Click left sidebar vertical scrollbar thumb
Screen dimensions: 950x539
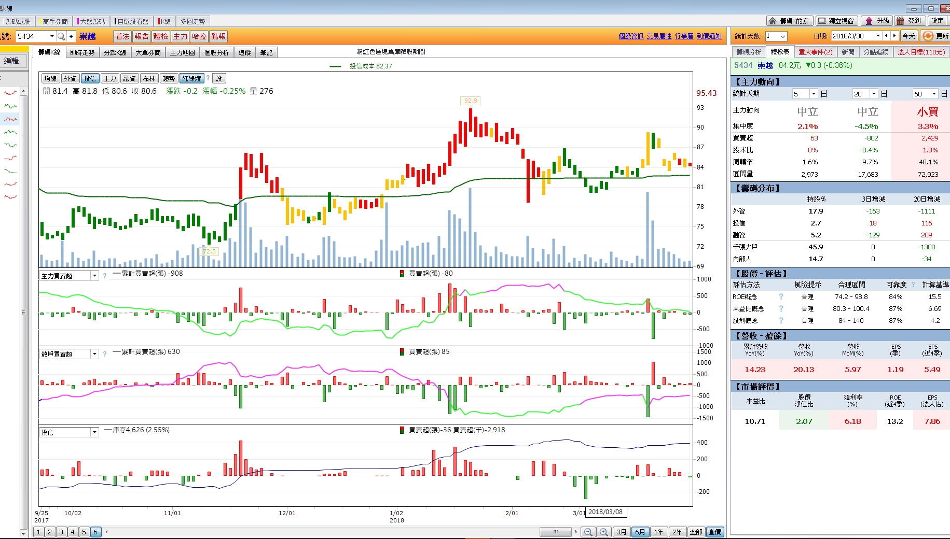(x=23, y=312)
